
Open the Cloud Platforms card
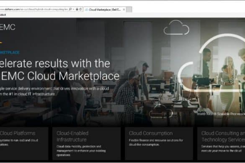[24, 143]
